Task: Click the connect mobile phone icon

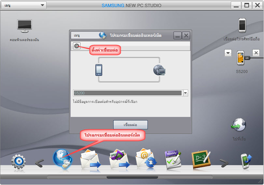Action: 242,25
